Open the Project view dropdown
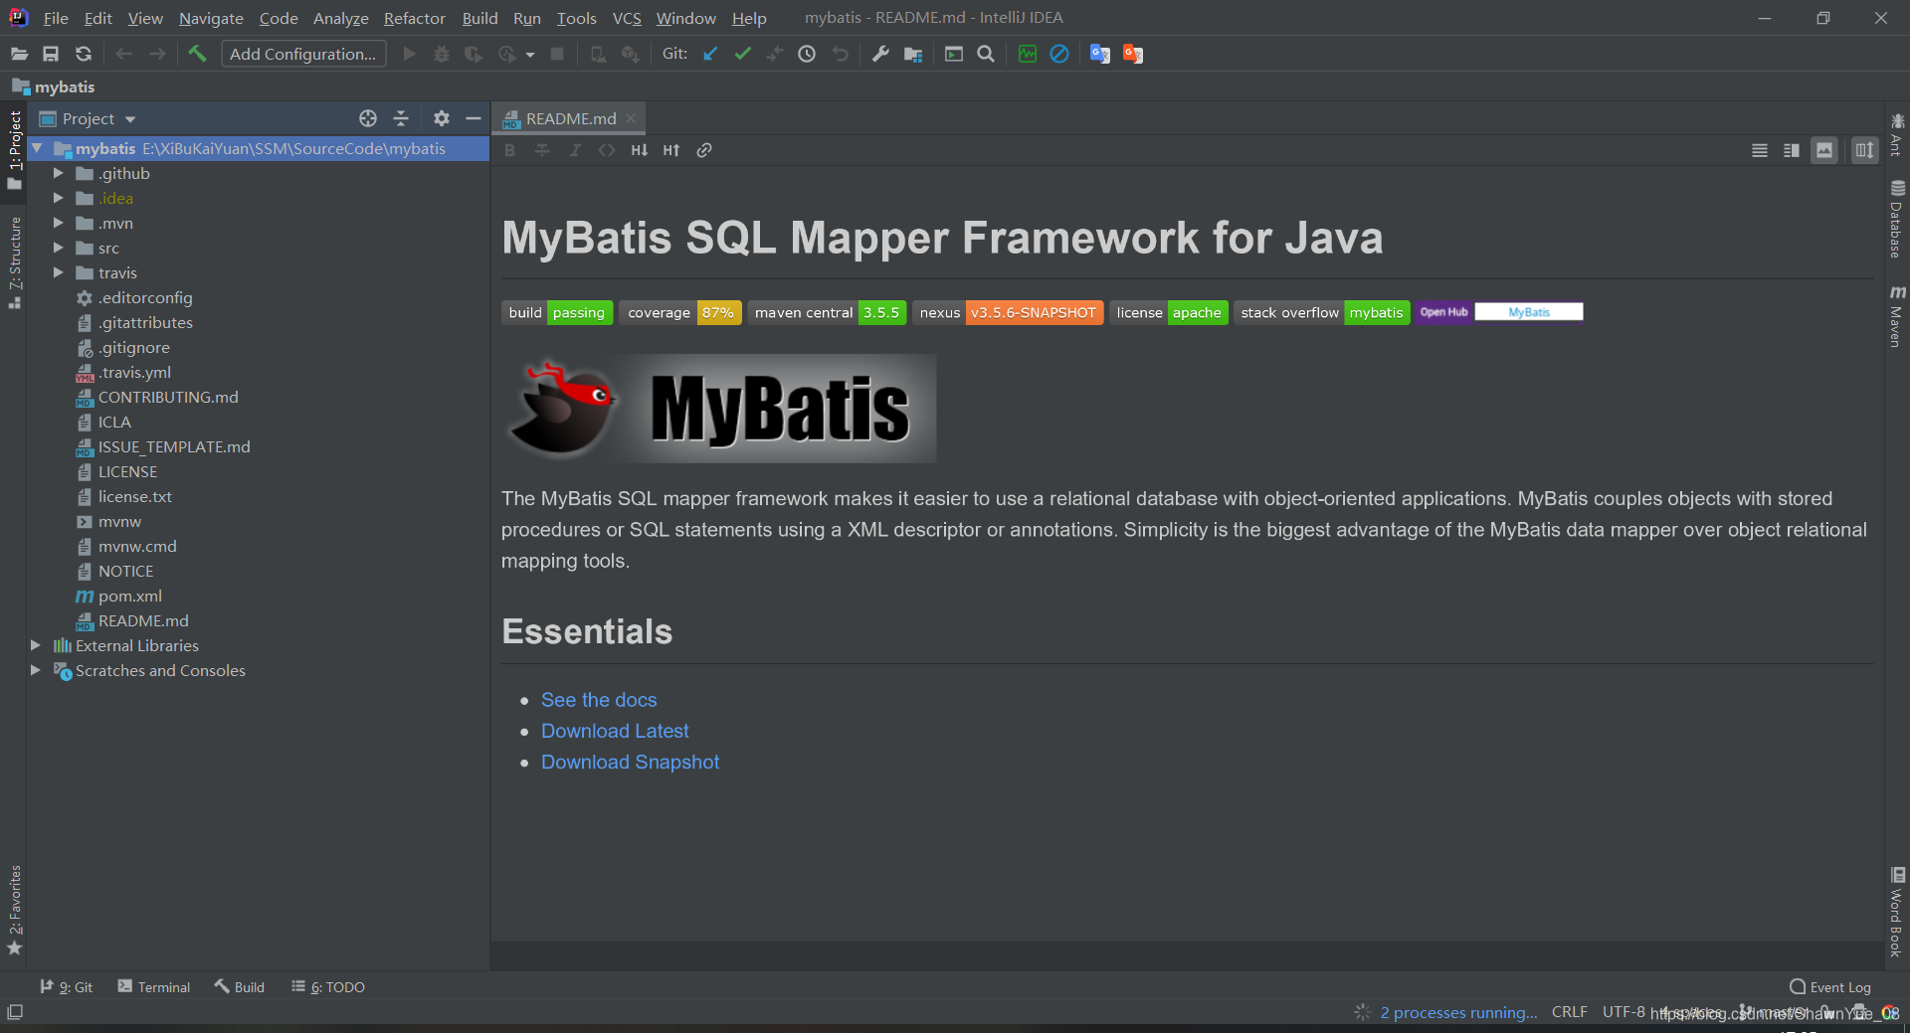1910x1033 pixels. click(x=88, y=118)
